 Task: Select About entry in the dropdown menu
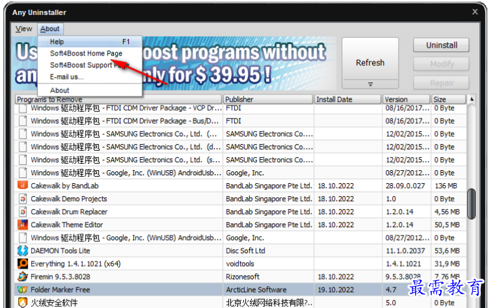coord(89,91)
